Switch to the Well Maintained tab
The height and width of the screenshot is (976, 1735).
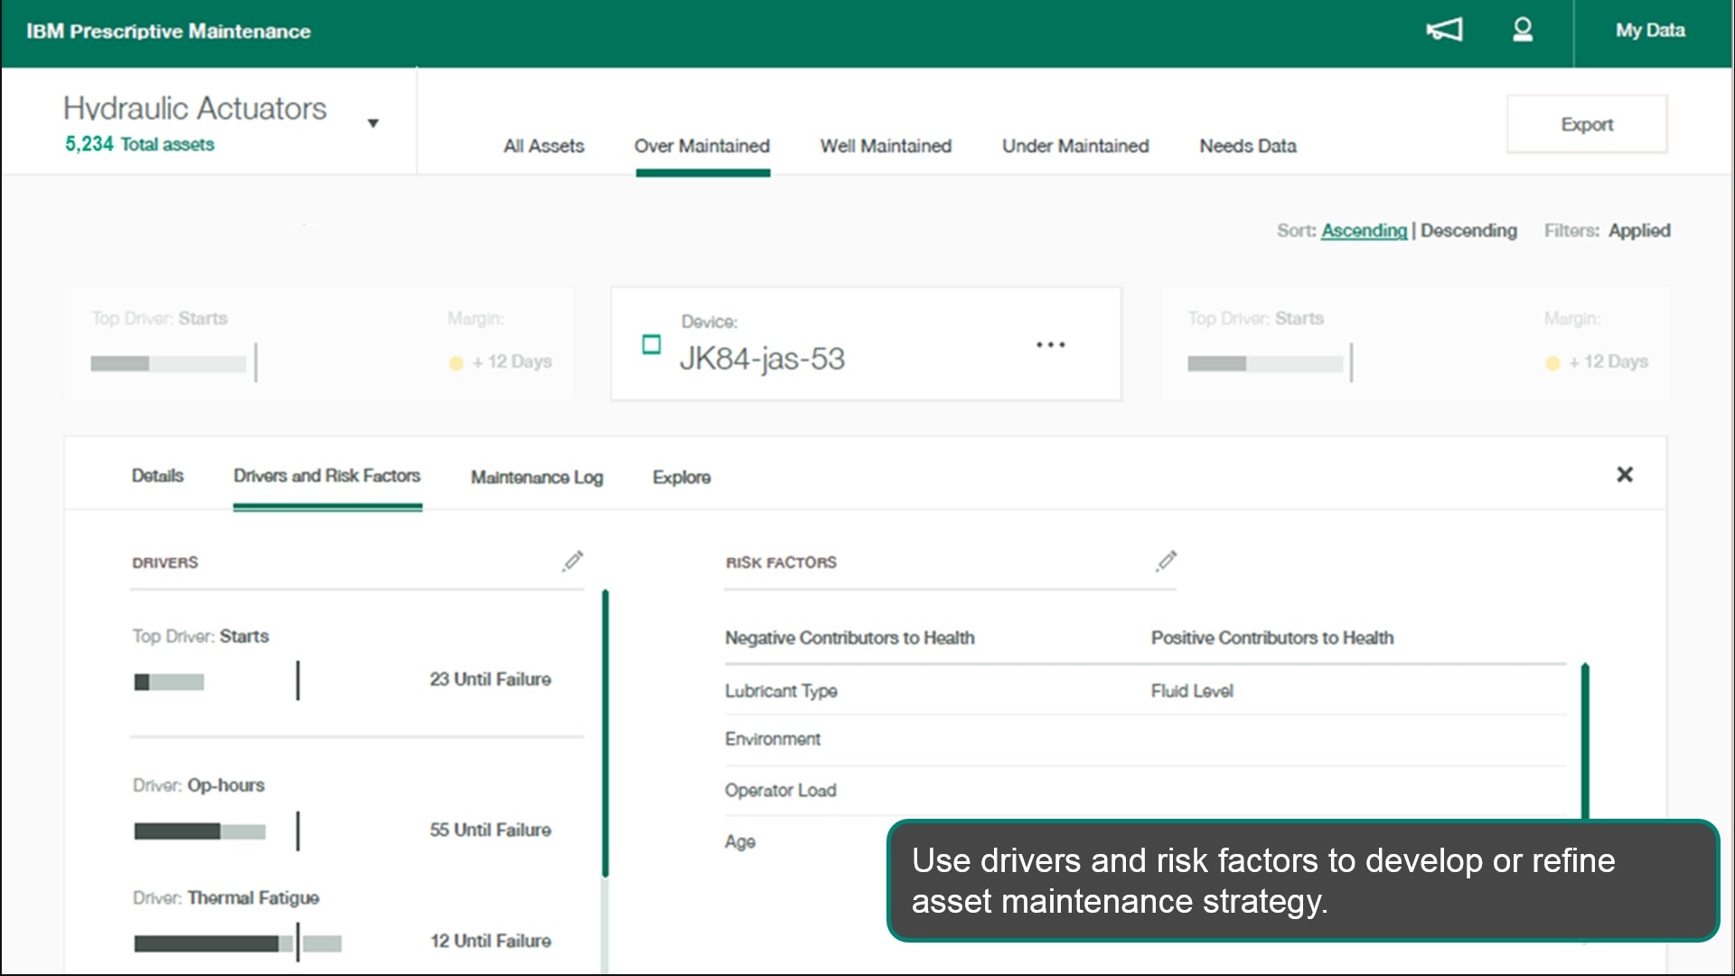tap(886, 145)
